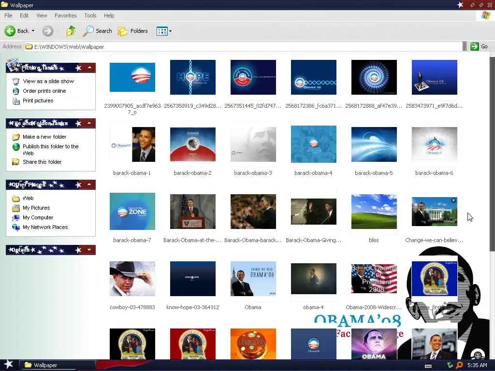Select the HOPE wallpaper 2567350919 thumbnail
495x371 pixels.
tap(193, 77)
